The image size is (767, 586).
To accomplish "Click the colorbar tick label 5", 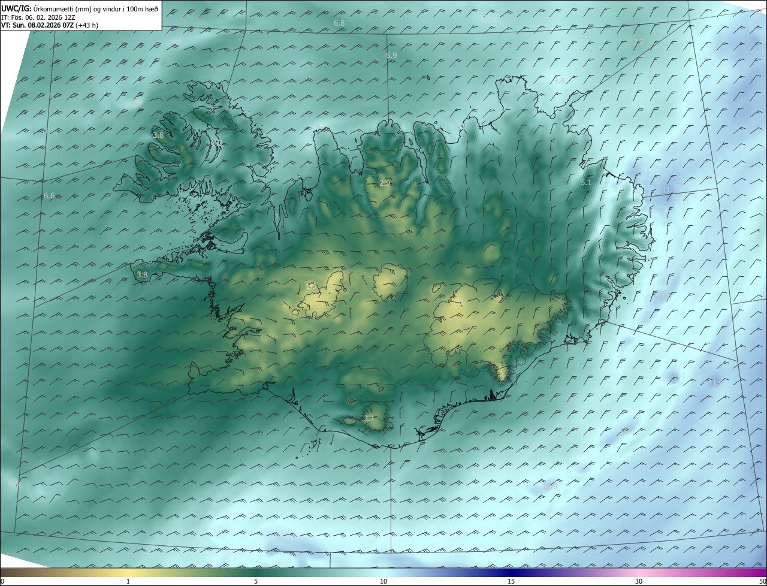I will (x=256, y=581).
